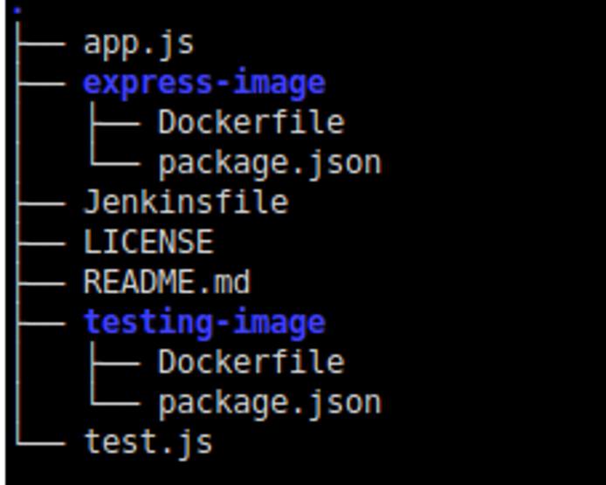This screenshot has height=485, width=606.
Task: Click the branch line before Jenkinsfile
Action: pos(42,202)
